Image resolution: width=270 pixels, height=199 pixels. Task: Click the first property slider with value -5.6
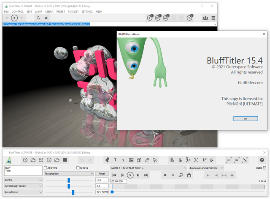69,180
